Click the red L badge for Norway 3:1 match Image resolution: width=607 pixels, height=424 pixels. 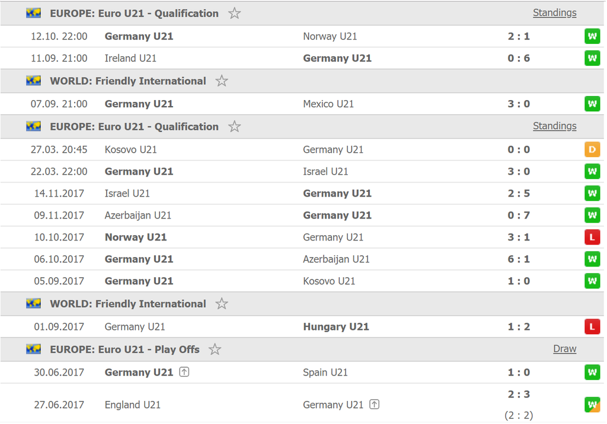pyautogui.click(x=592, y=237)
